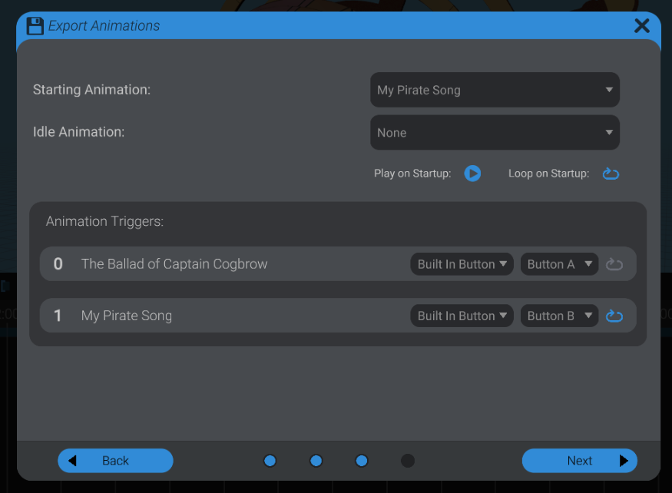The image size is (672, 493).
Task: Open the Idle Animation dropdown
Action: [x=495, y=132]
